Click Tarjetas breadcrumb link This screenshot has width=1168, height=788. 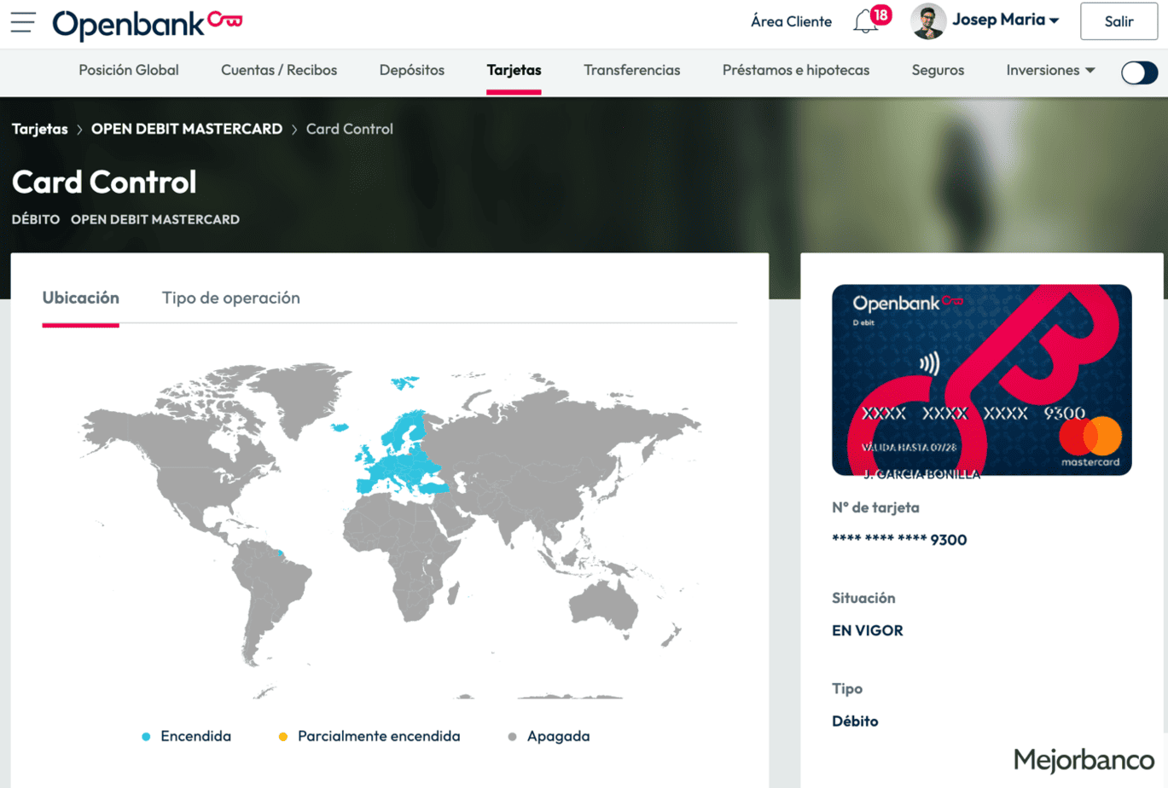39,129
